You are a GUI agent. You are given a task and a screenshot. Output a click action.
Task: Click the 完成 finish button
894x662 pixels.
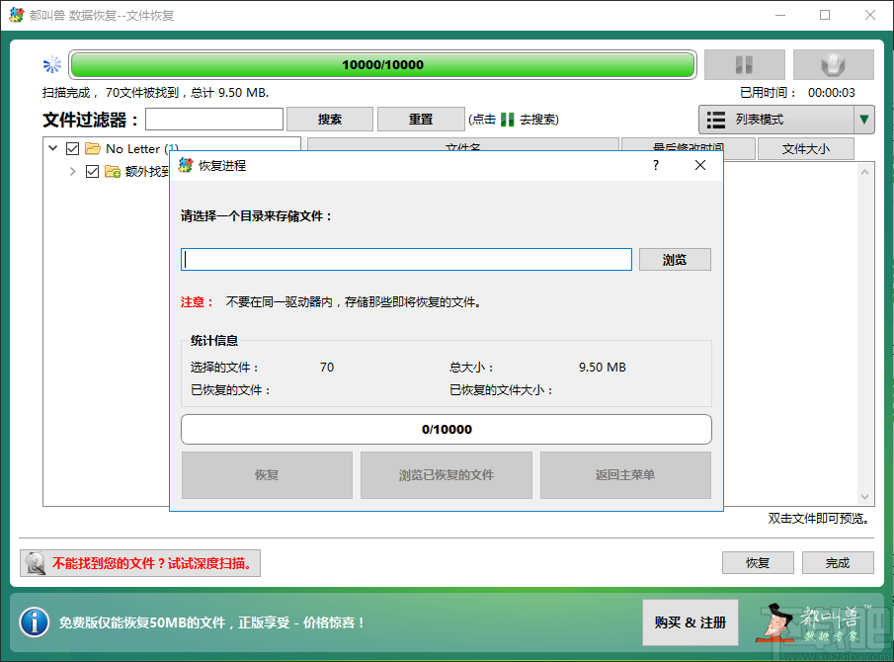(x=838, y=563)
